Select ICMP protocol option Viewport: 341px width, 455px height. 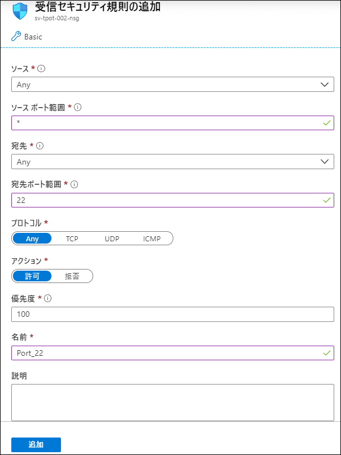point(151,238)
